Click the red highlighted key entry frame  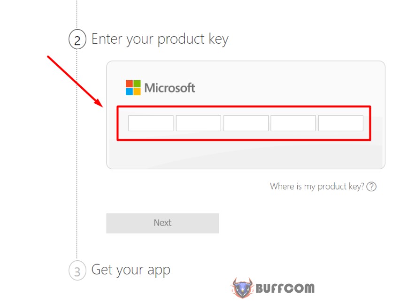tap(244, 123)
